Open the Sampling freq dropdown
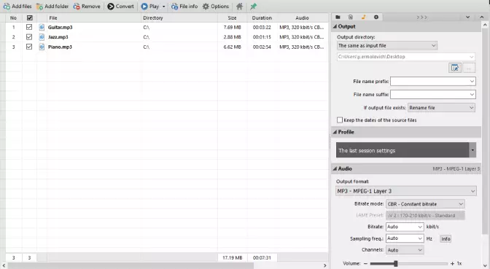Image resolution: width=490 pixels, height=269 pixels. (405, 238)
